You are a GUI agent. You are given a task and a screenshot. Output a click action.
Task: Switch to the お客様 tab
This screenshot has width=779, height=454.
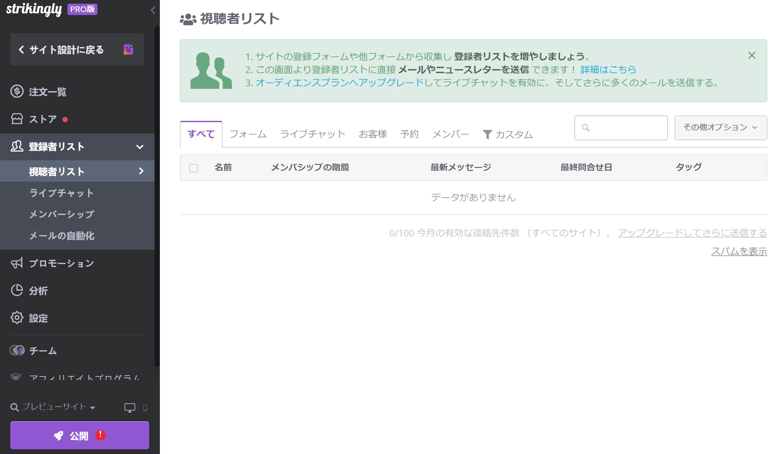click(x=373, y=134)
